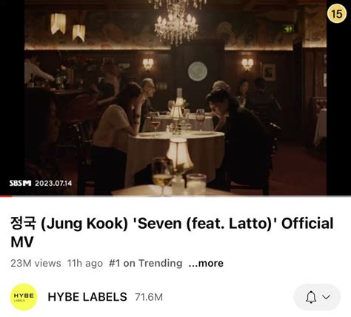Tap the Korean text 정국 in the title

coord(24,223)
